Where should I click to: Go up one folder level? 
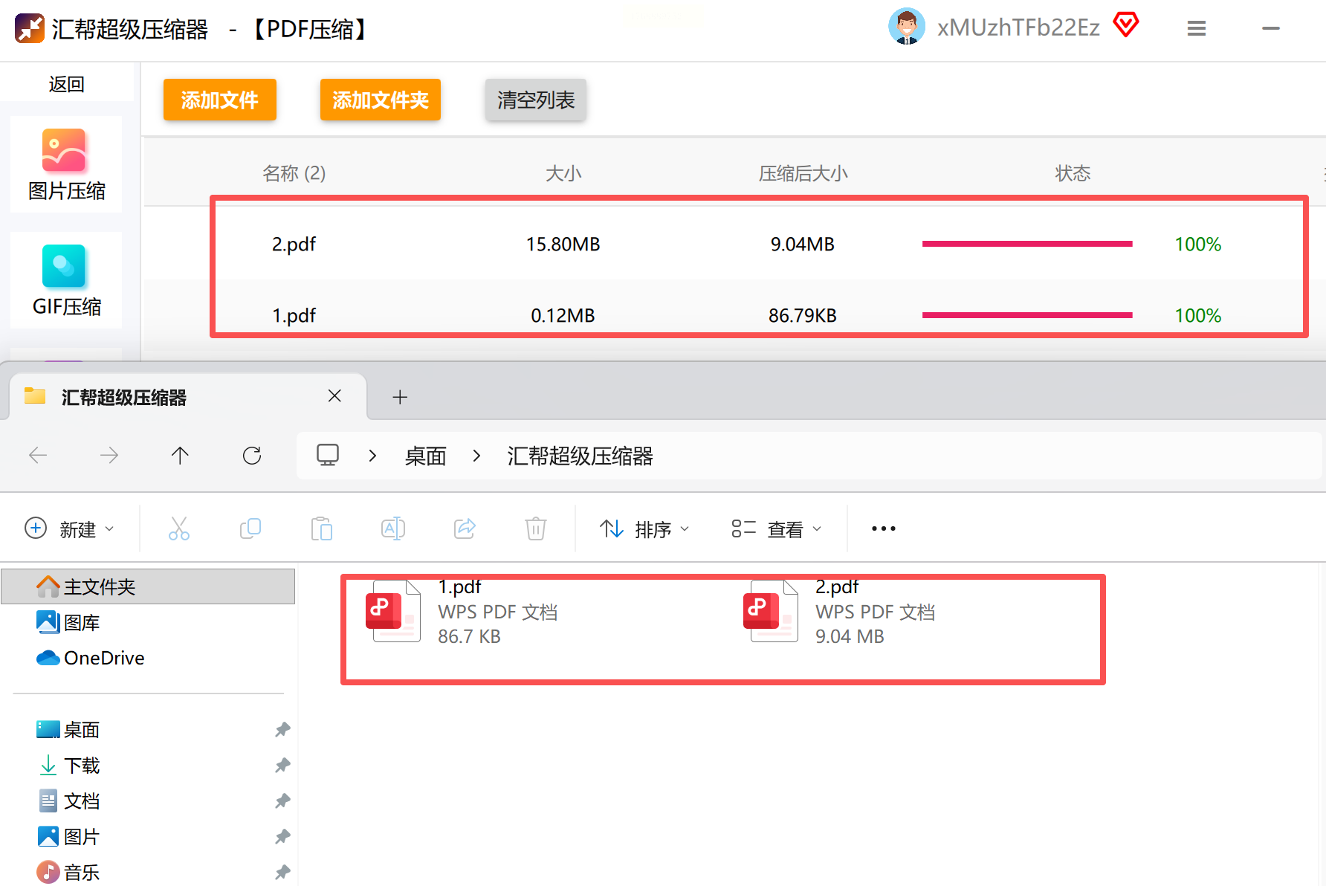tap(180, 455)
